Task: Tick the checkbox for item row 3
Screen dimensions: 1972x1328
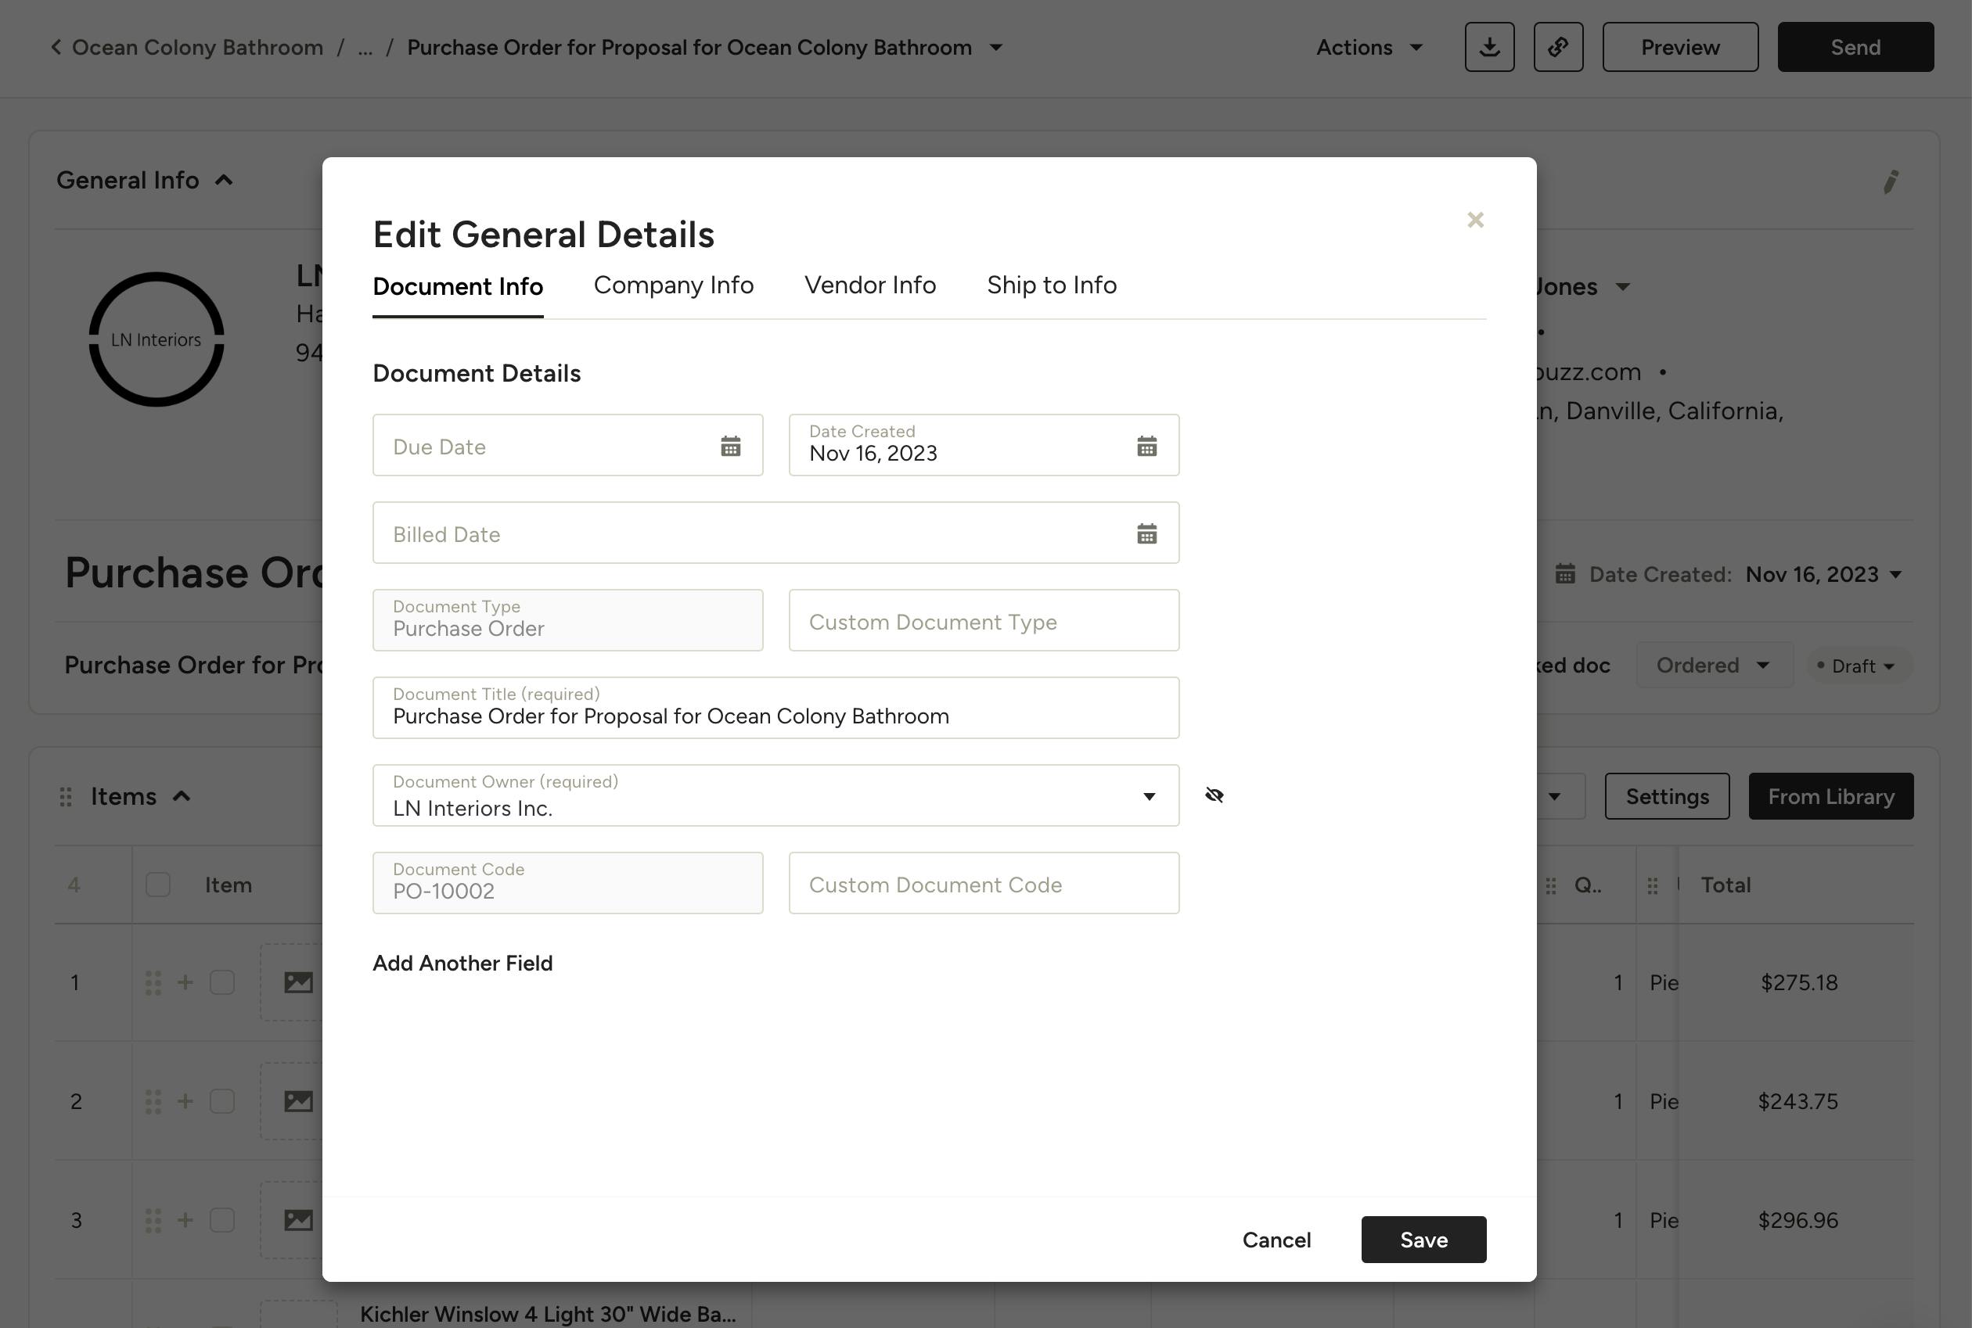Action: pos(222,1220)
